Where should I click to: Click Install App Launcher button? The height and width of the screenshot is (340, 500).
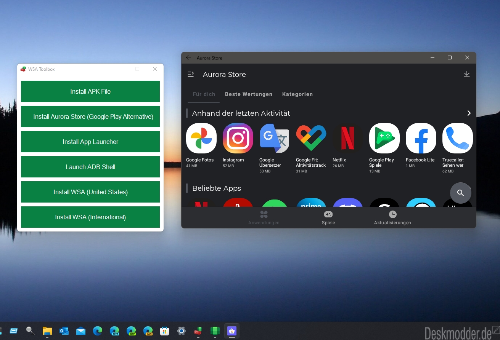(x=90, y=142)
